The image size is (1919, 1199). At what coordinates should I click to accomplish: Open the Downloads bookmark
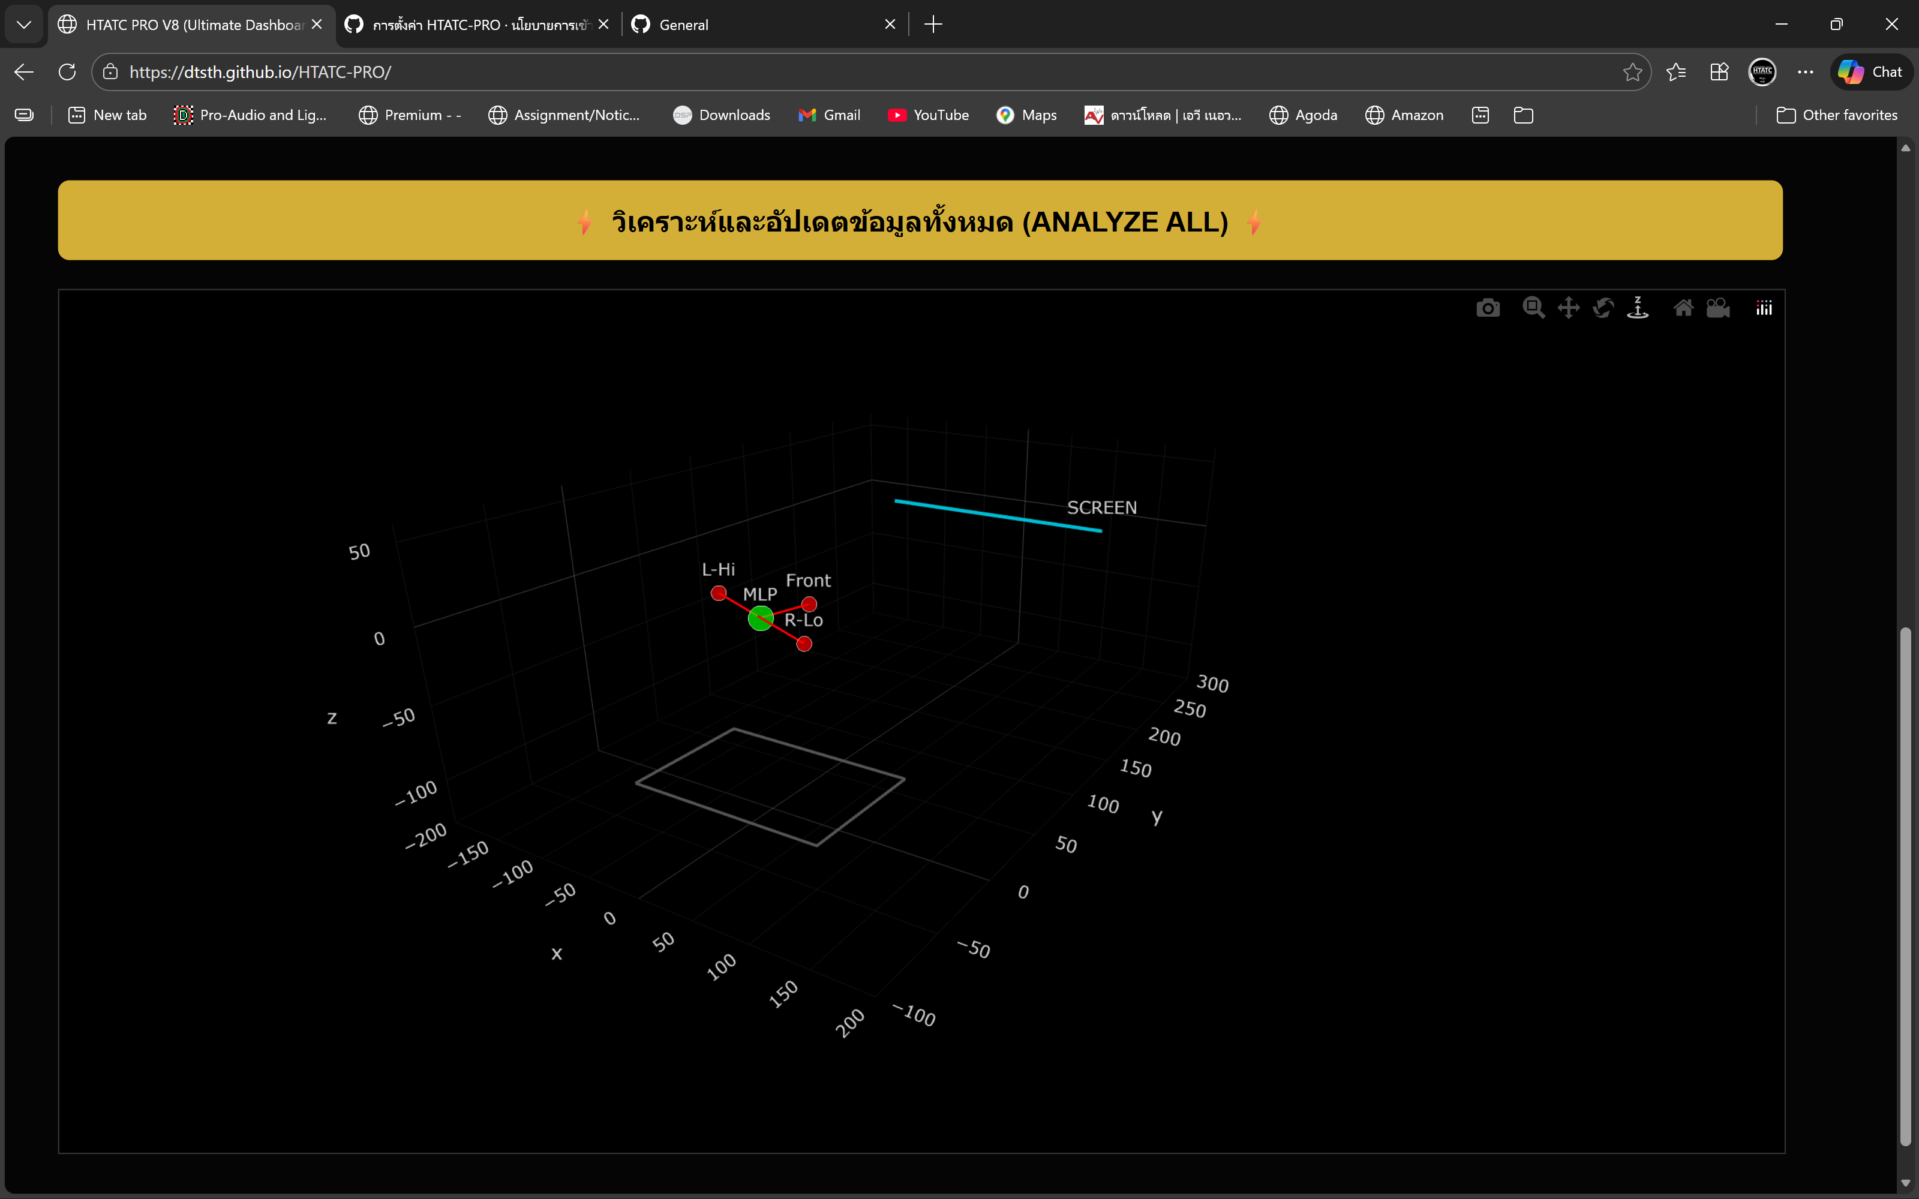[x=722, y=115]
